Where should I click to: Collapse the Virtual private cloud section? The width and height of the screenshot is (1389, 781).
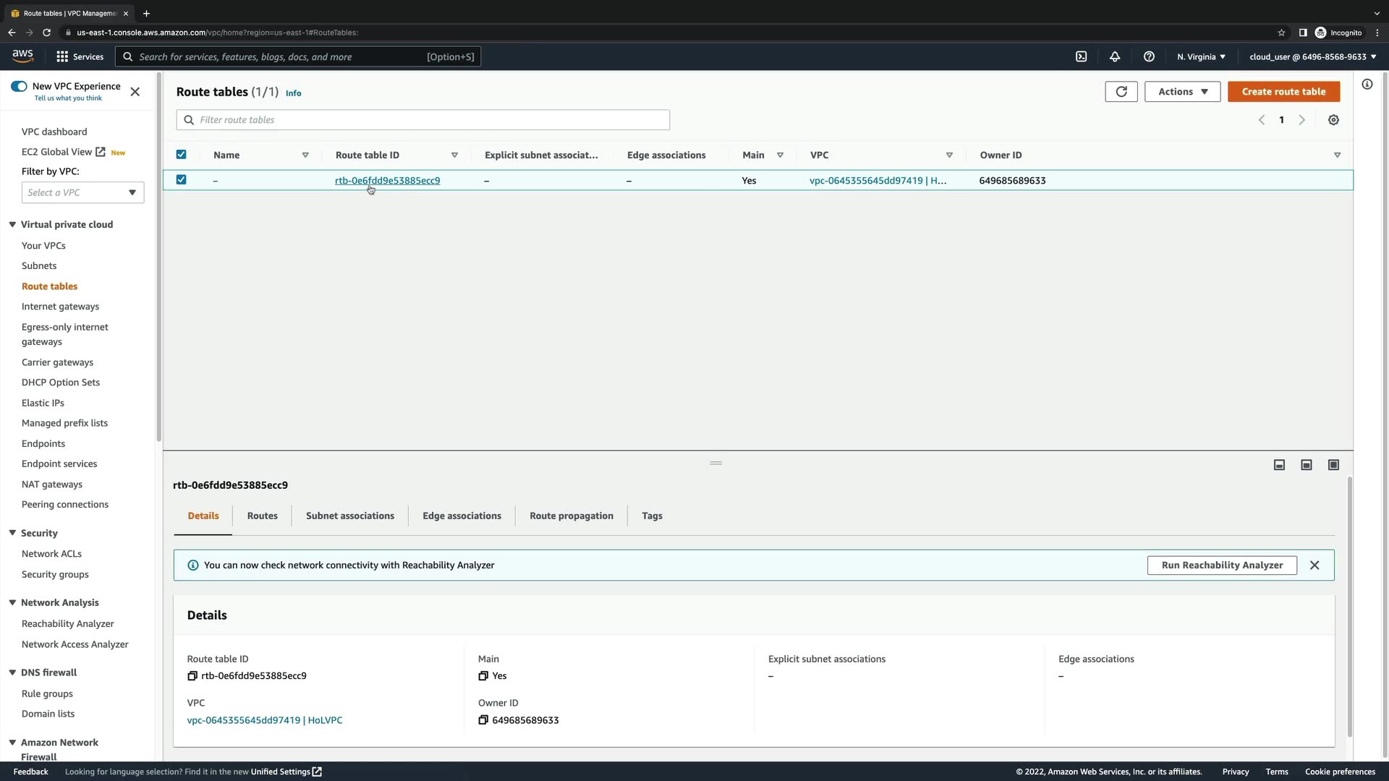click(12, 225)
